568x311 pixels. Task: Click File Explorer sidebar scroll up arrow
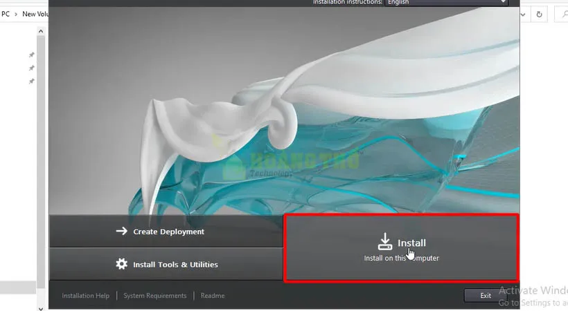41,32
